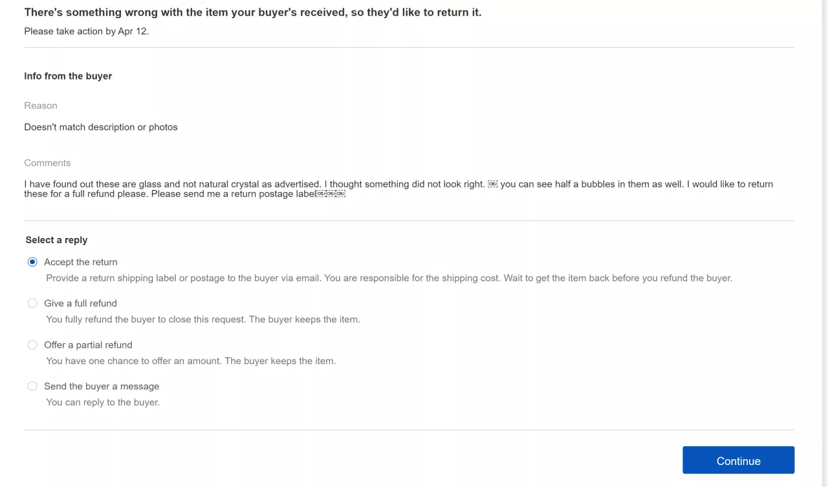The height and width of the screenshot is (487, 828).
Task: Select the 'Send the buyer a message' radio button
Action: pos(32,386)
